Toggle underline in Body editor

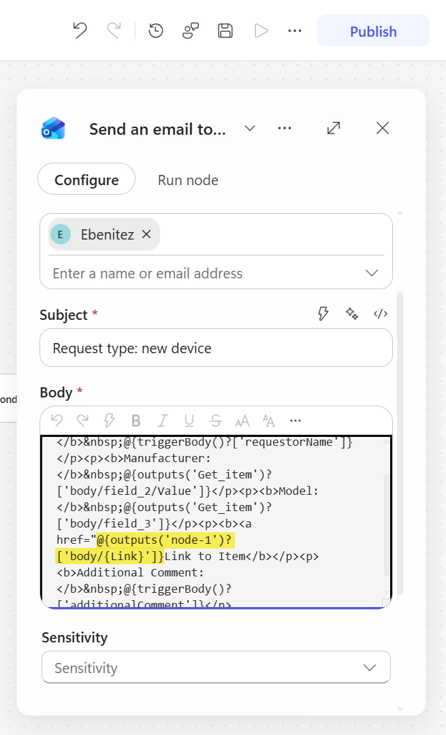[189, 421]
